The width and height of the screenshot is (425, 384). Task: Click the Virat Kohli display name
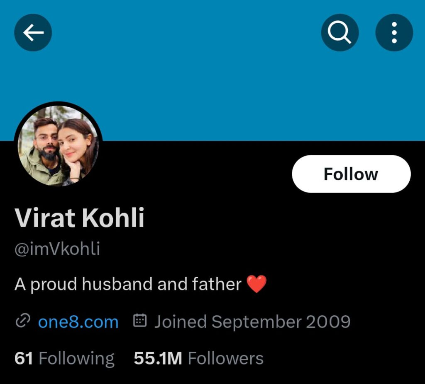point(80,218)
